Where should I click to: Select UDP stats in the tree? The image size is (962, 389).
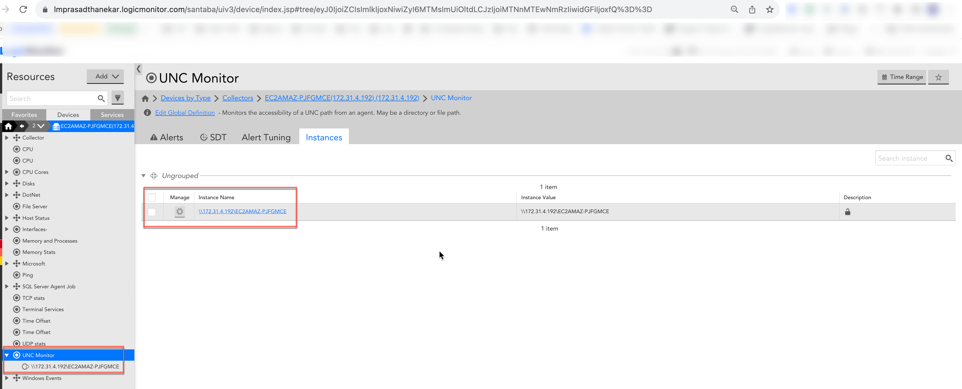click(34, 344)
